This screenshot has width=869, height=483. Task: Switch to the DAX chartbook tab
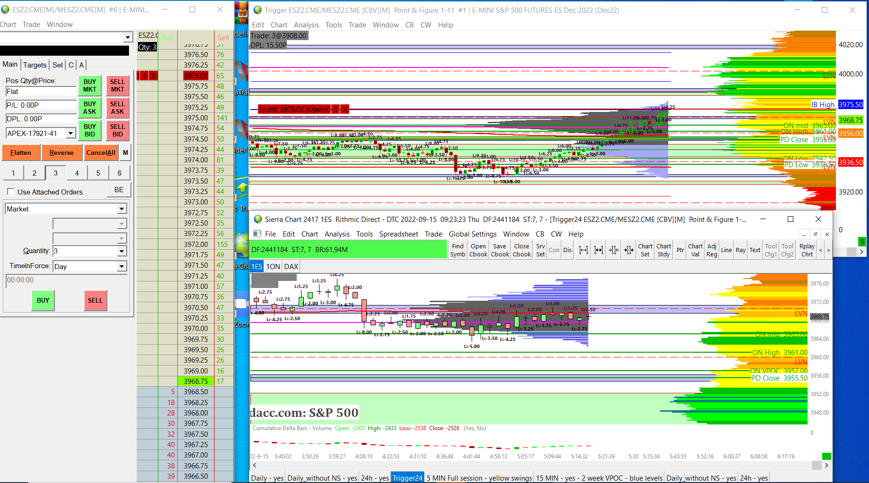click(x=291, y=266)
